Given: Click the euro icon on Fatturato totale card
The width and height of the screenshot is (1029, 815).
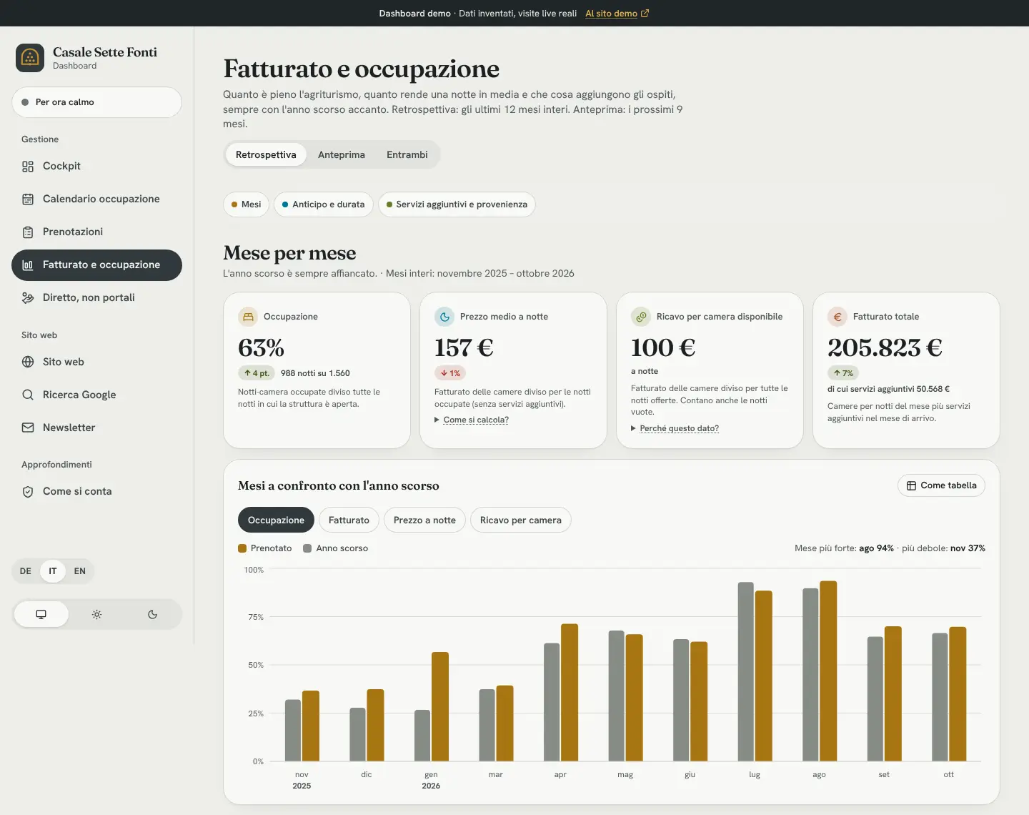Looking at the screenshot, I should [x=837, y=317].
